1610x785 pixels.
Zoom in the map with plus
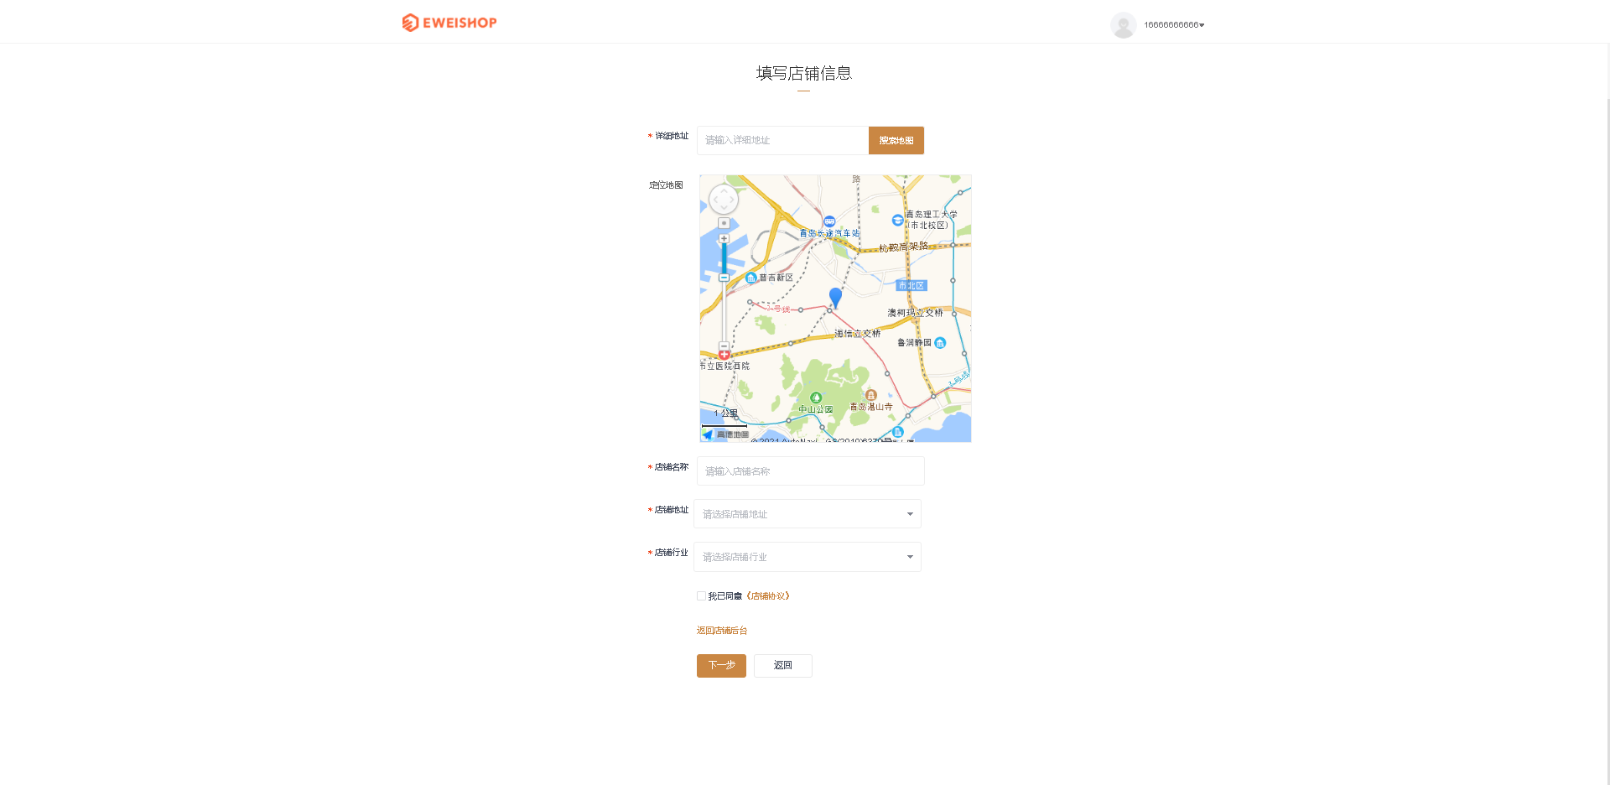point(724,239)
